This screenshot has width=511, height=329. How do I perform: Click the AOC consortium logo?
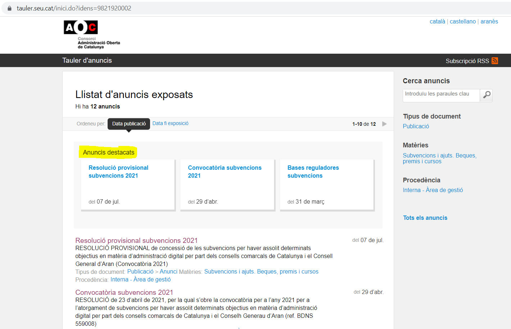(91, 34)
